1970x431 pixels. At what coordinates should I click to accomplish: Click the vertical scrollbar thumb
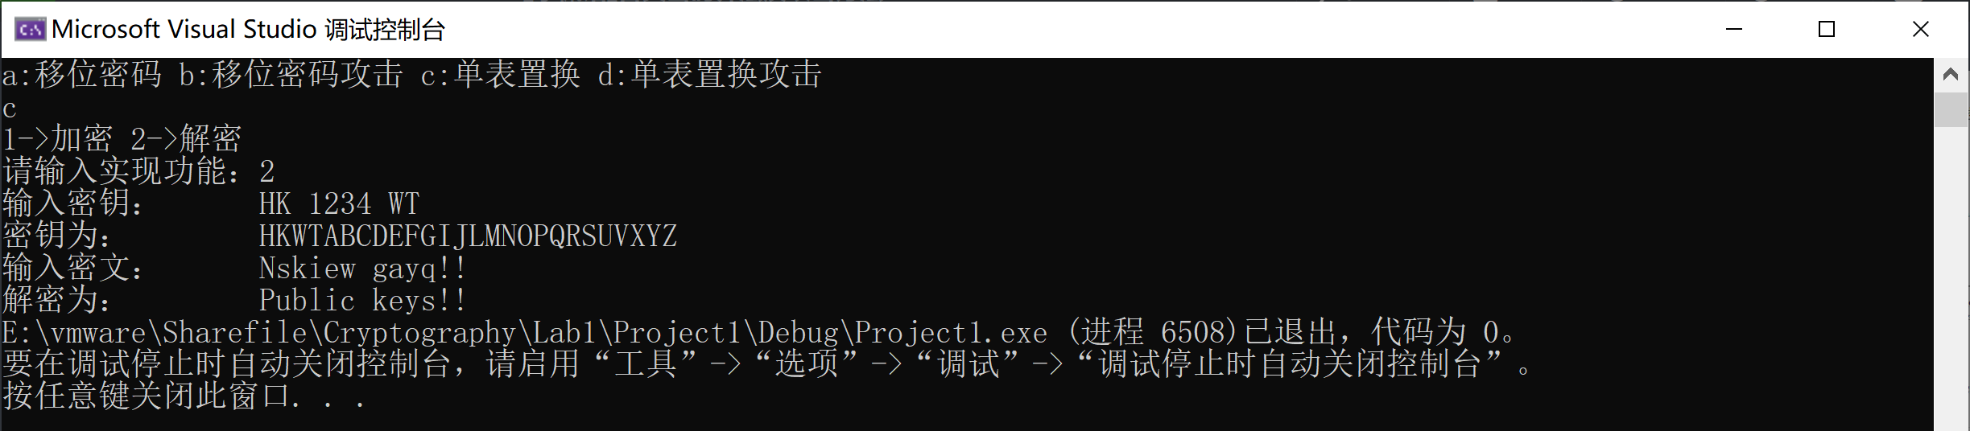(1950, 109)
